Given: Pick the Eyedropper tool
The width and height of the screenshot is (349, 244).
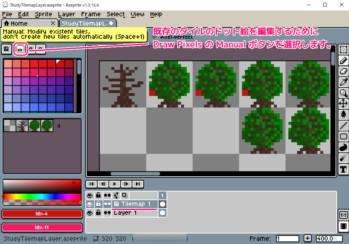Looking at the screenshot, I should 343,82.
